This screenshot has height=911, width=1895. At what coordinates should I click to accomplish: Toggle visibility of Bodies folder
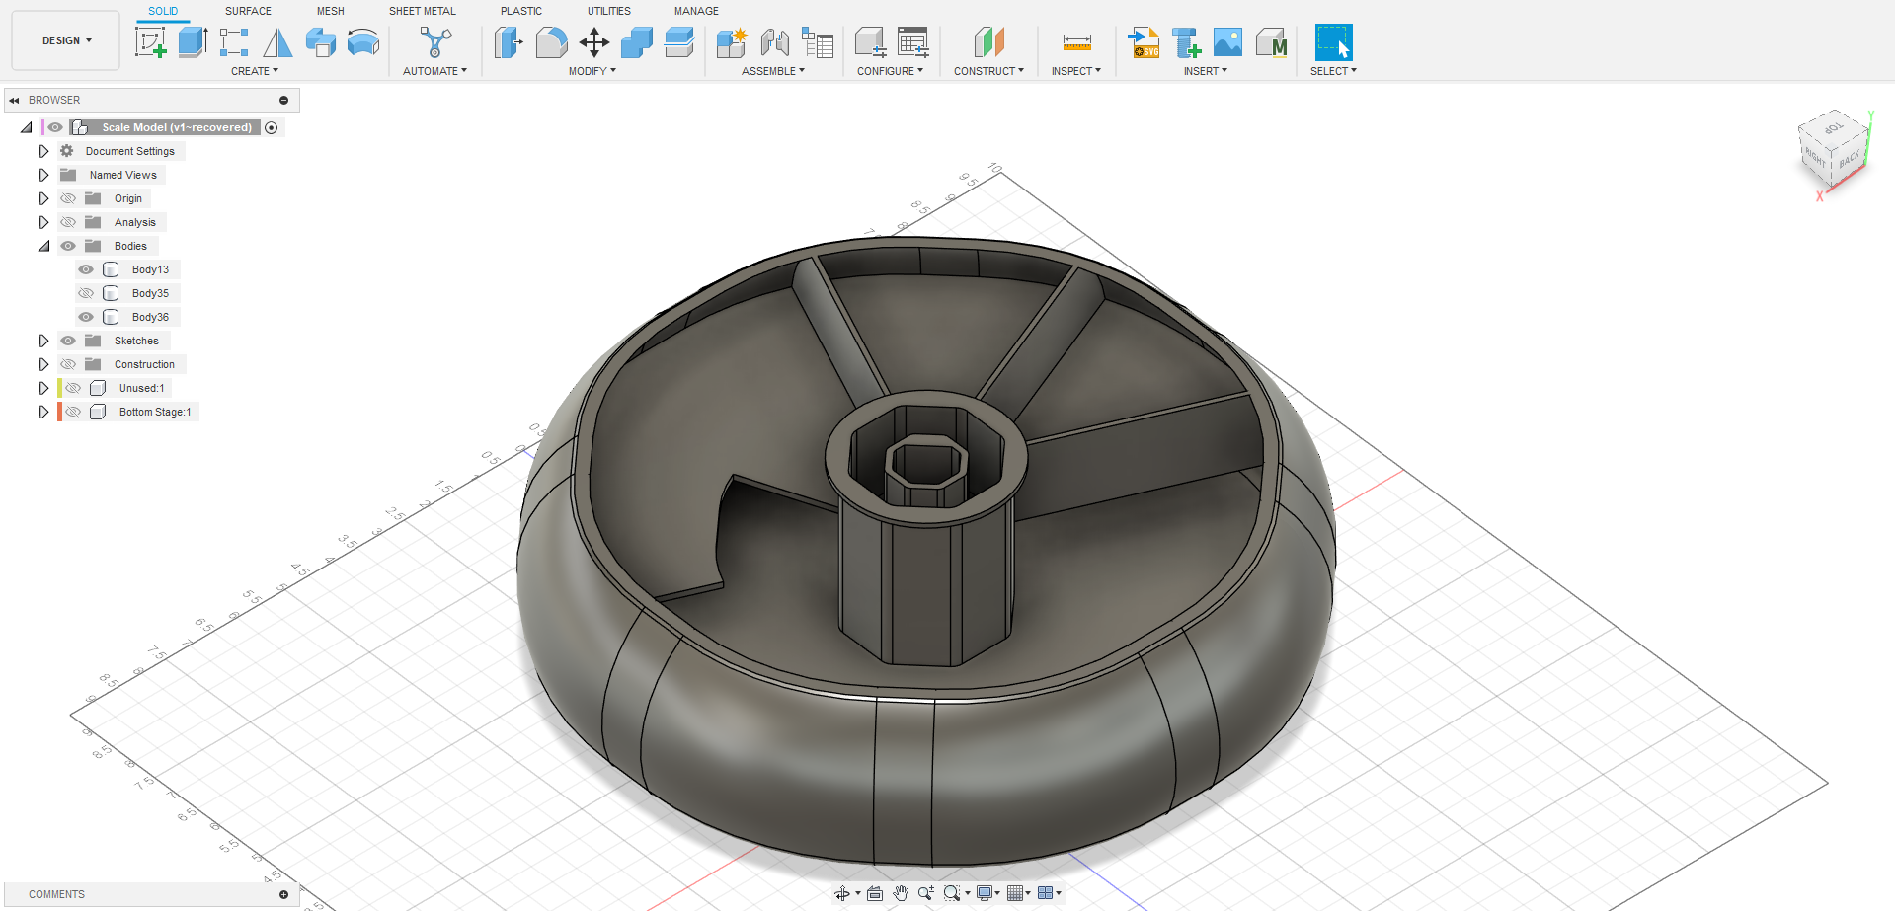[68, 246]
